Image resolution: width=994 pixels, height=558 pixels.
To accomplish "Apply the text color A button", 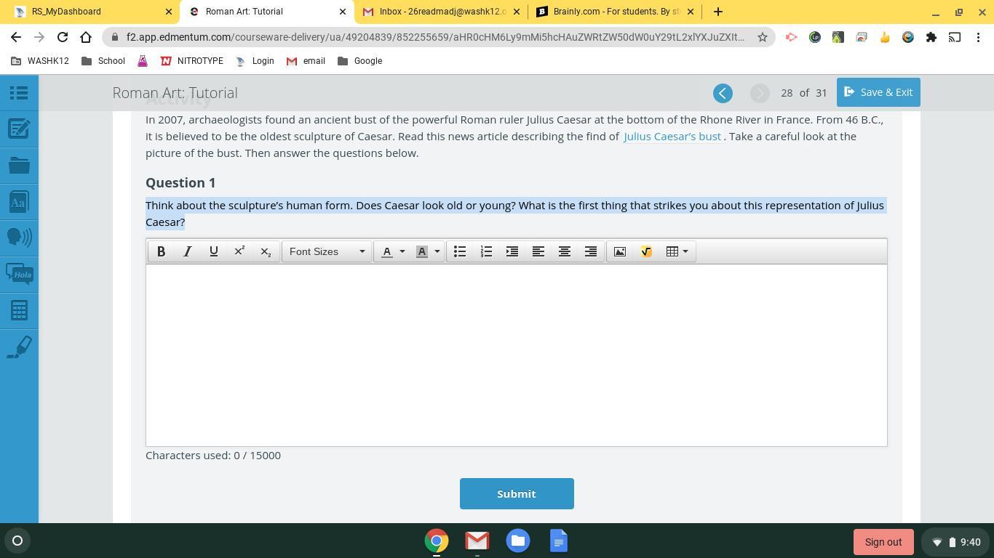I will point(387,251).
